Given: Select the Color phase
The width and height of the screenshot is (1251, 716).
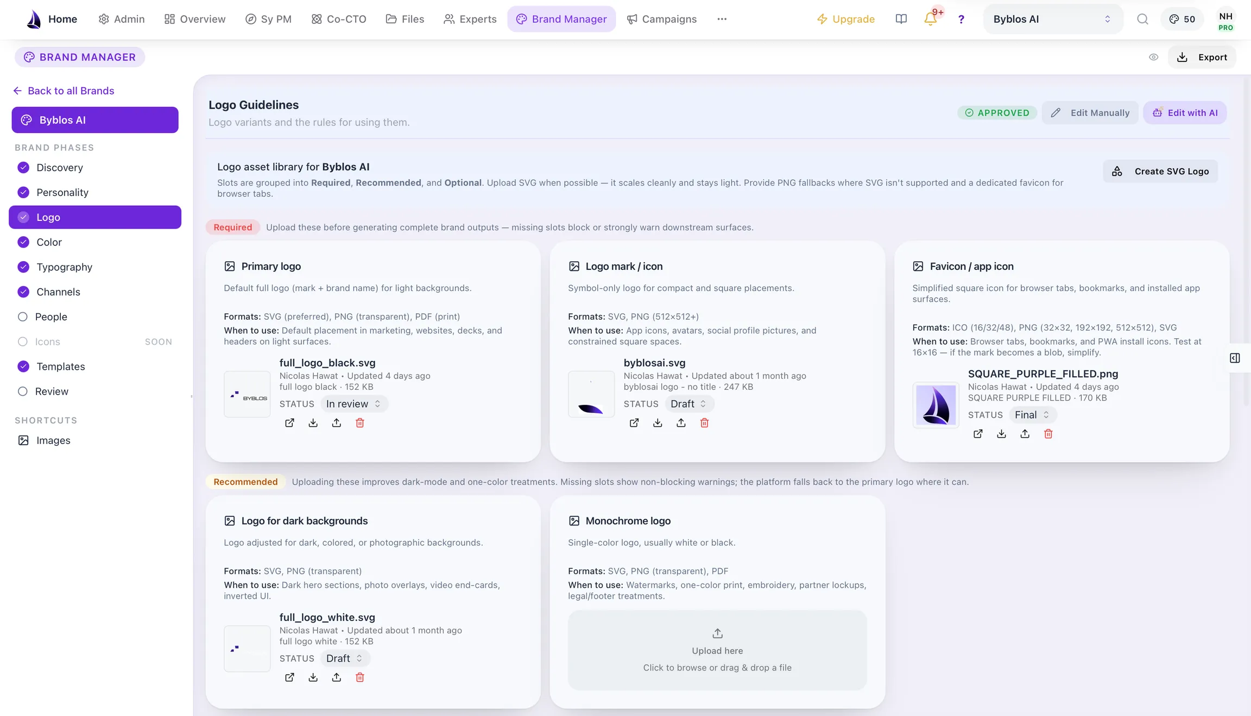Looking at the screenshot, I should tap(95, 242).
